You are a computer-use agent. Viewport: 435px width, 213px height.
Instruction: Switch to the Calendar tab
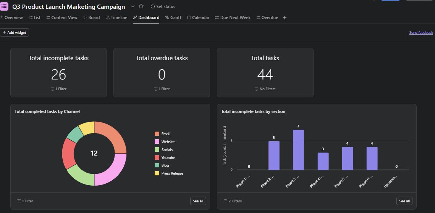click(x=198, y=17)
